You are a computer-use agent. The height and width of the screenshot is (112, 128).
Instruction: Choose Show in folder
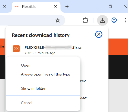click(43, 89)
